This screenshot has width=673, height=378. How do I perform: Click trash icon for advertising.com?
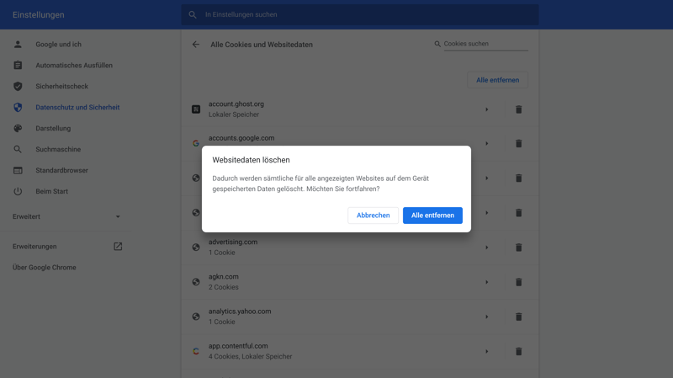[x=518, y=248]
